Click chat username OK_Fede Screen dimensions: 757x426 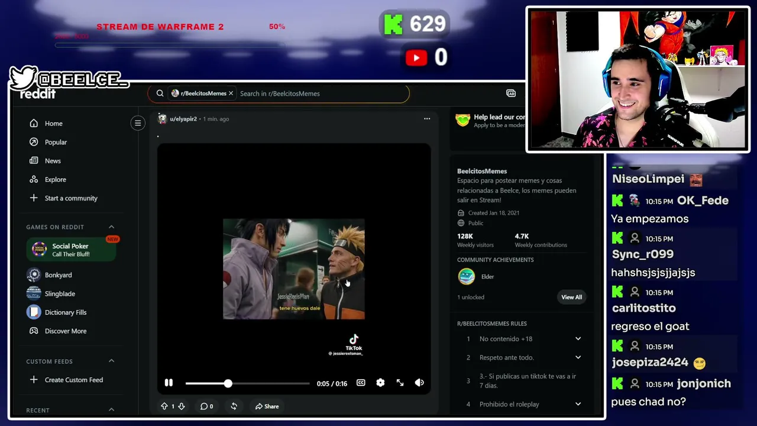[703, 201]
